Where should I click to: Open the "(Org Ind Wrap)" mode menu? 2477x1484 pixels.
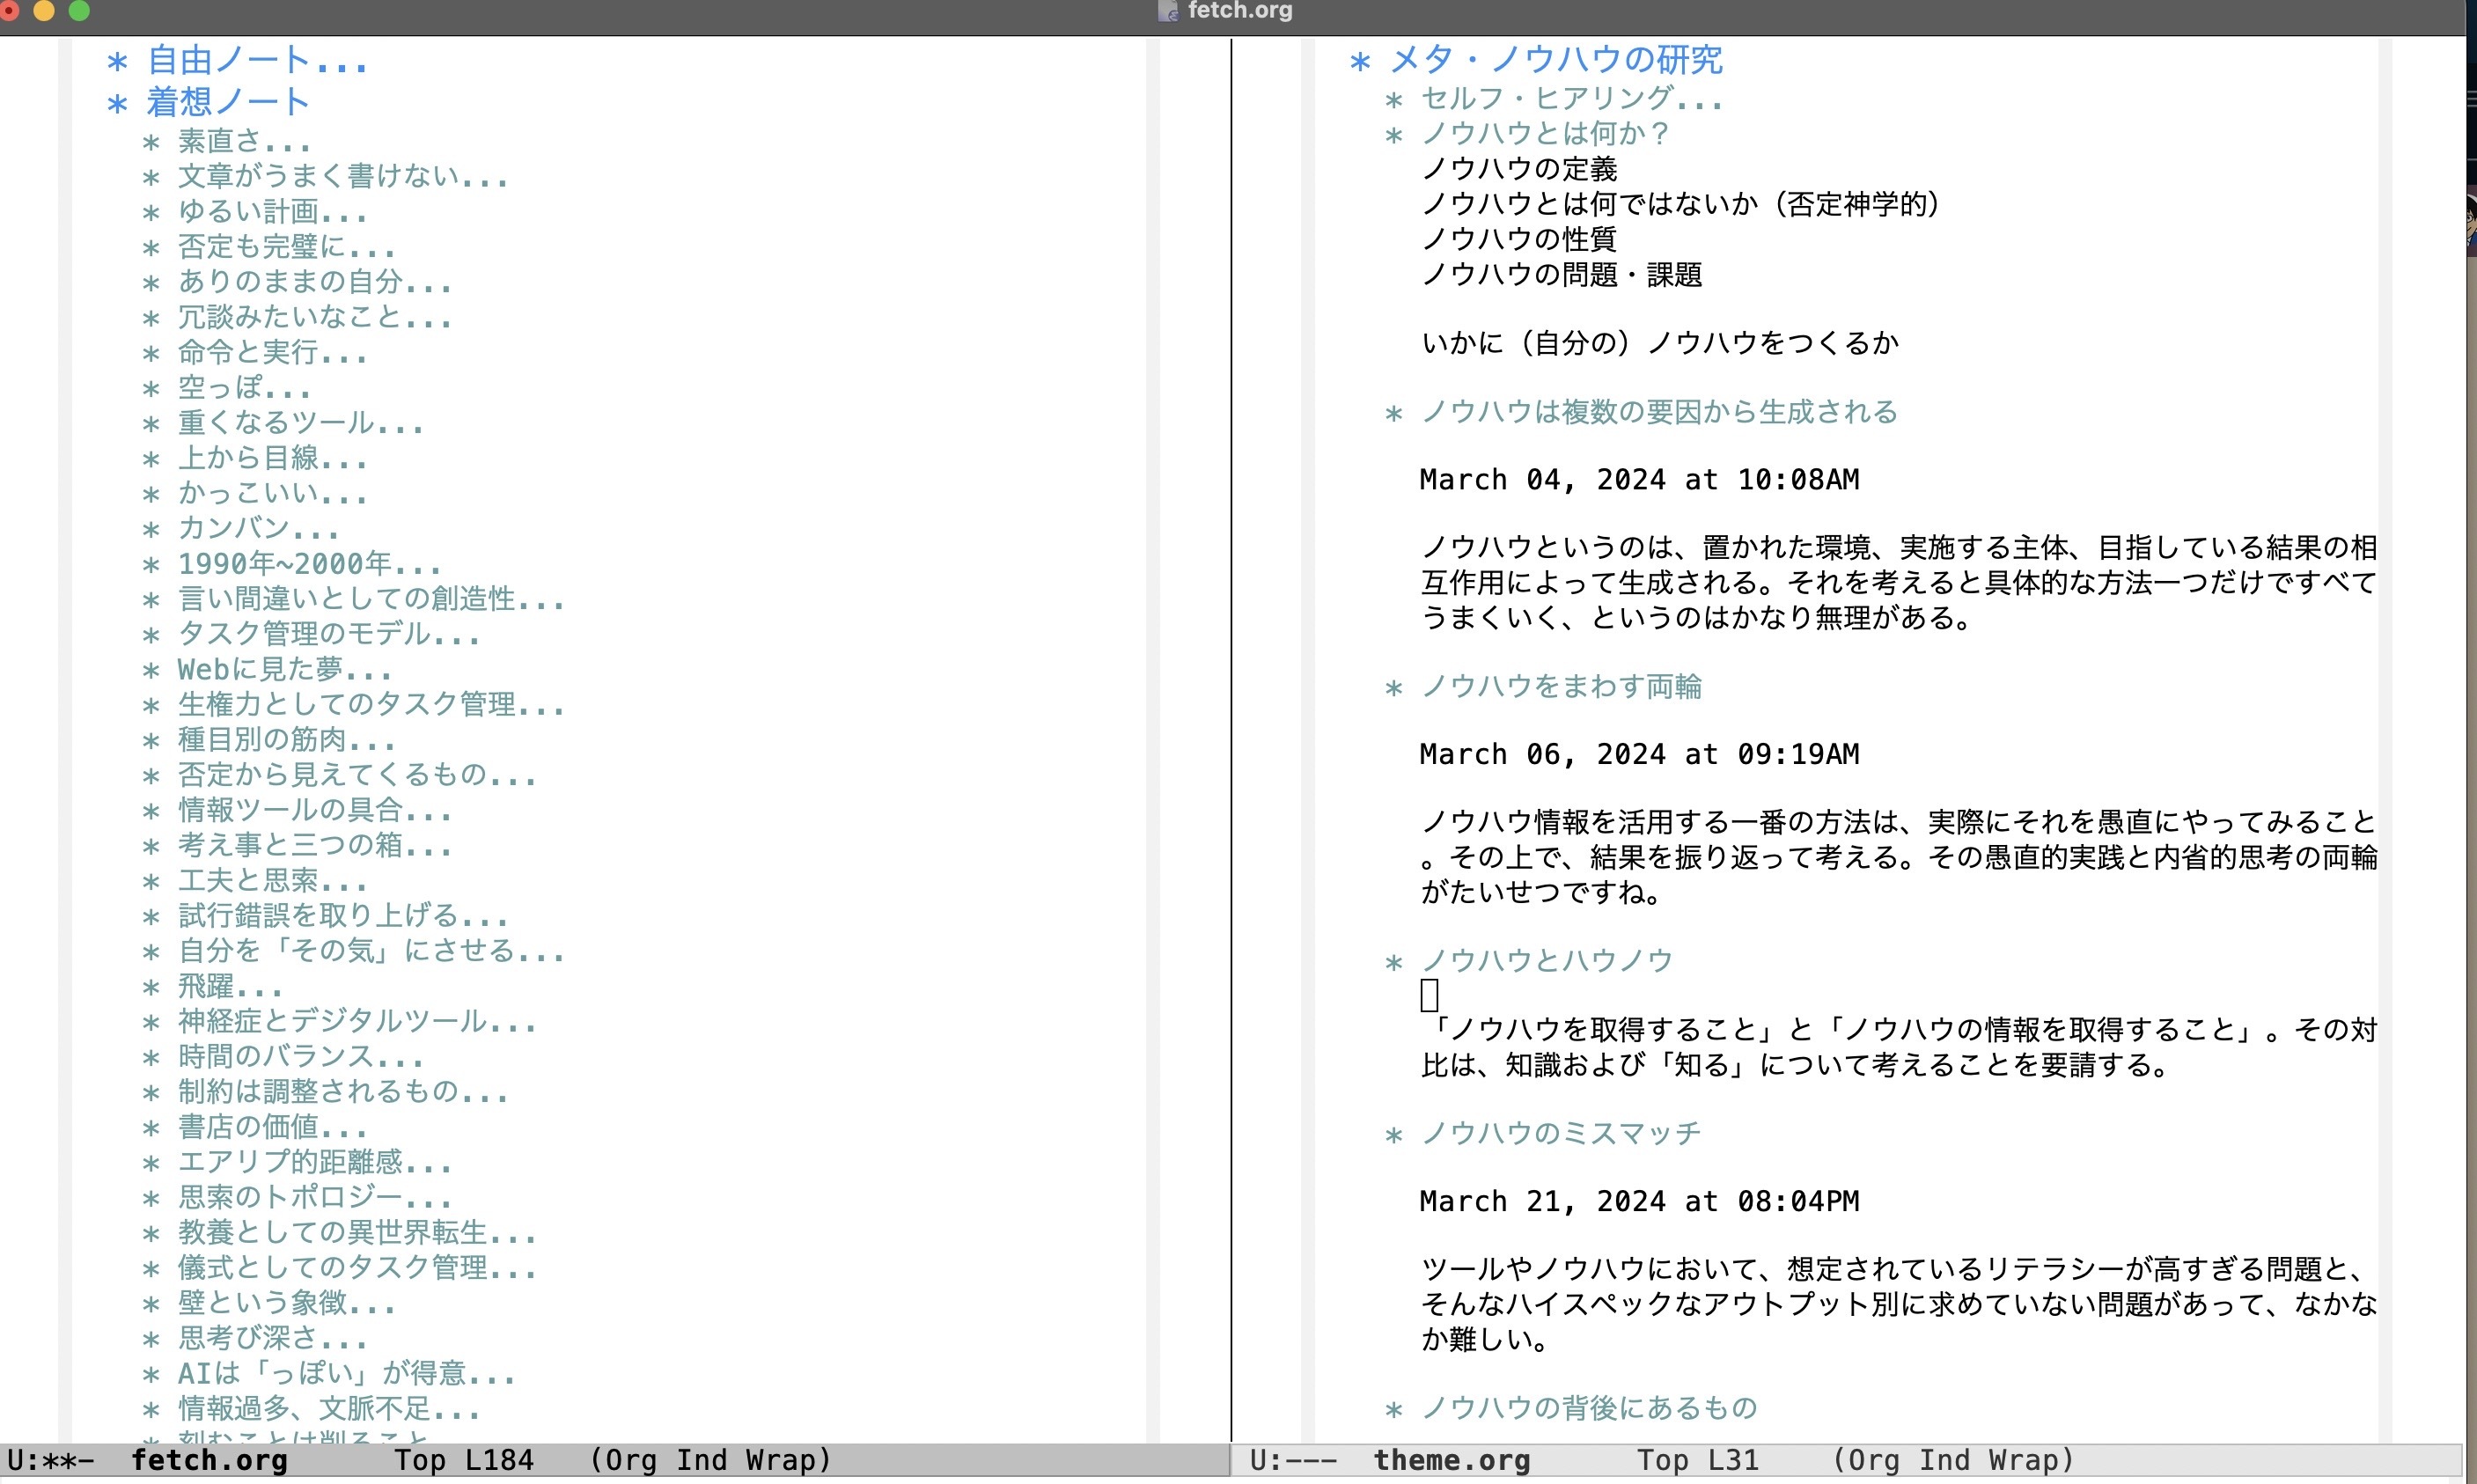click(710, 1460)
